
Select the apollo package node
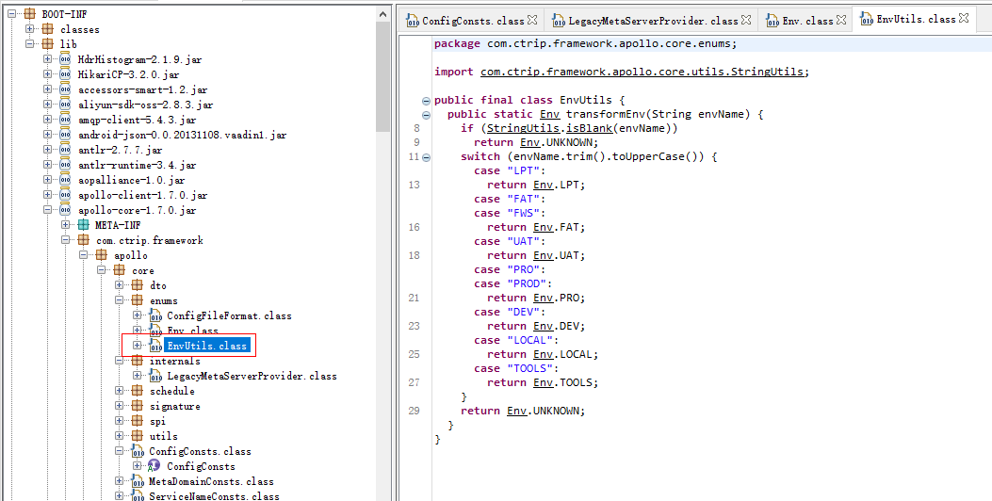(130, 255)
